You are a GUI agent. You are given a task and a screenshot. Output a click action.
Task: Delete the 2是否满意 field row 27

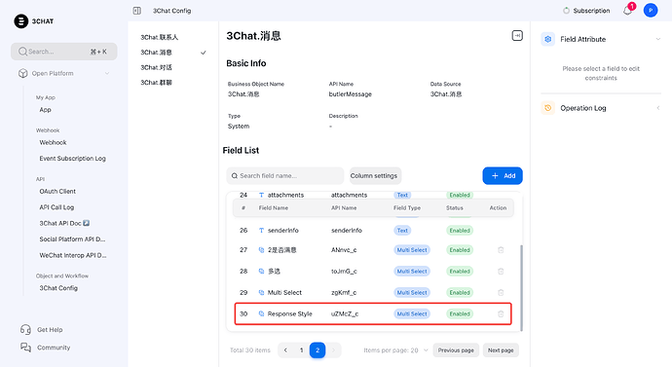[x=501, y=249]
